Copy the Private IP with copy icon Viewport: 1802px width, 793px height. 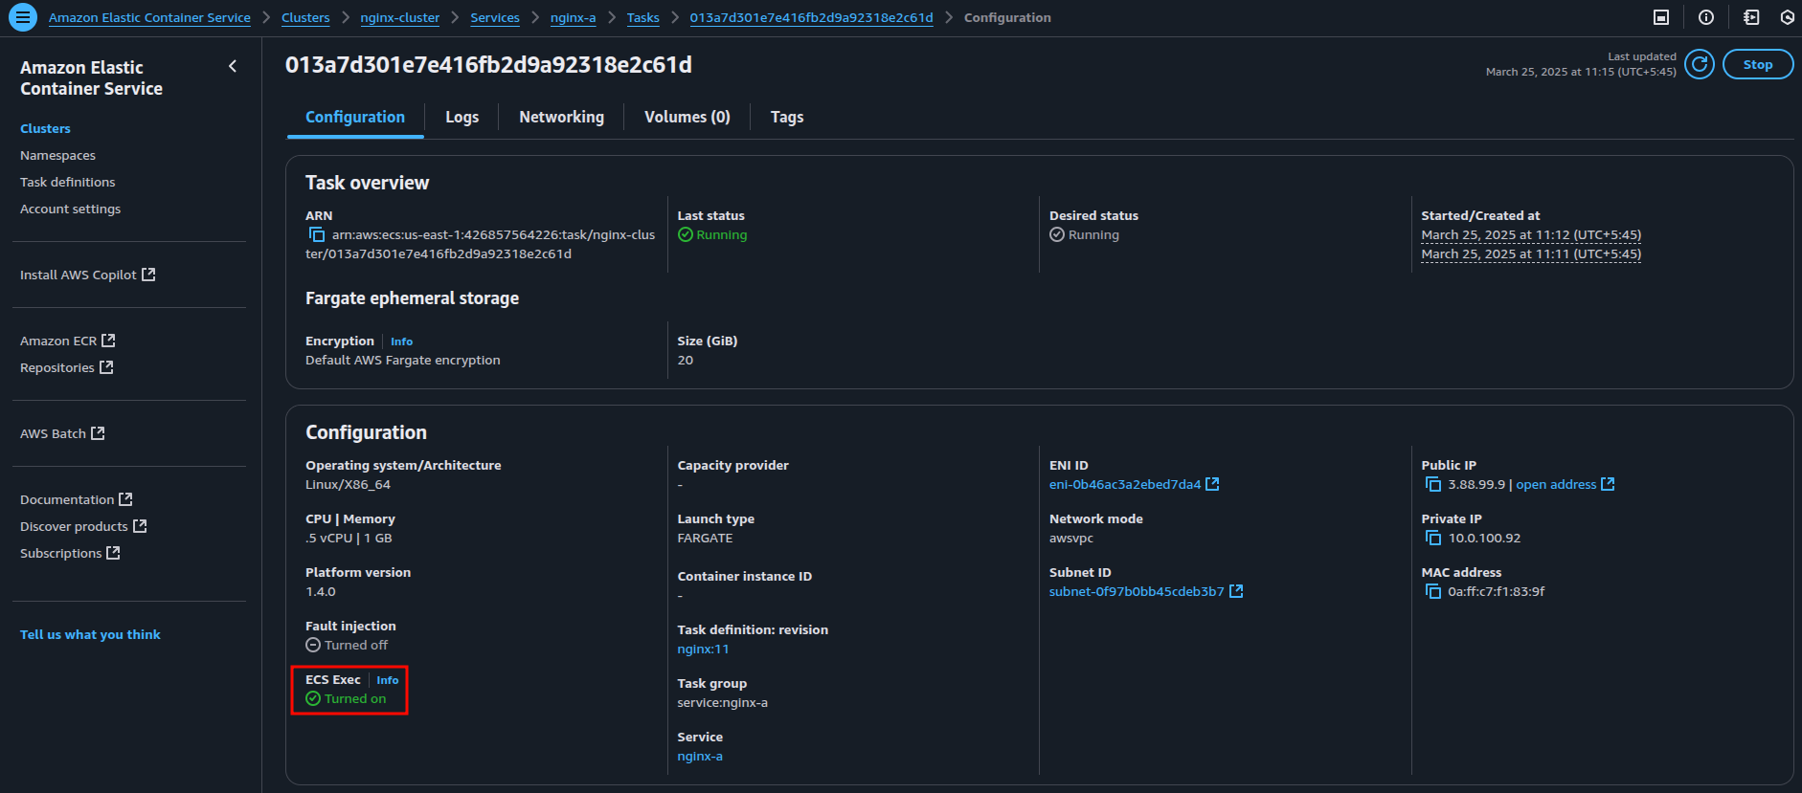point(1432,538)
